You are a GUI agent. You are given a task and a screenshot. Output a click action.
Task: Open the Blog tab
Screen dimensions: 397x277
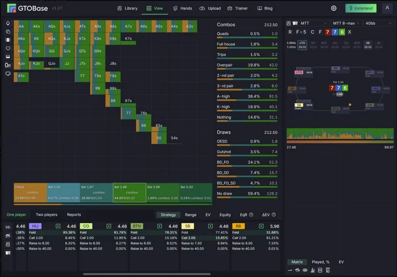point(265,8)
